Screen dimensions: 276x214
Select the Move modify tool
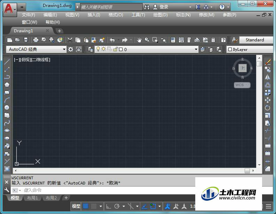pos(268,100)
